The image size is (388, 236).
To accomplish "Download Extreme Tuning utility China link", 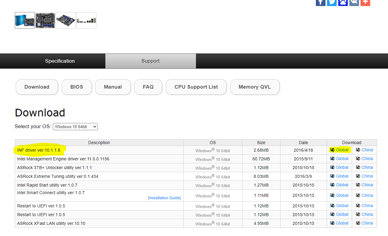I will (x=367, y=176).
